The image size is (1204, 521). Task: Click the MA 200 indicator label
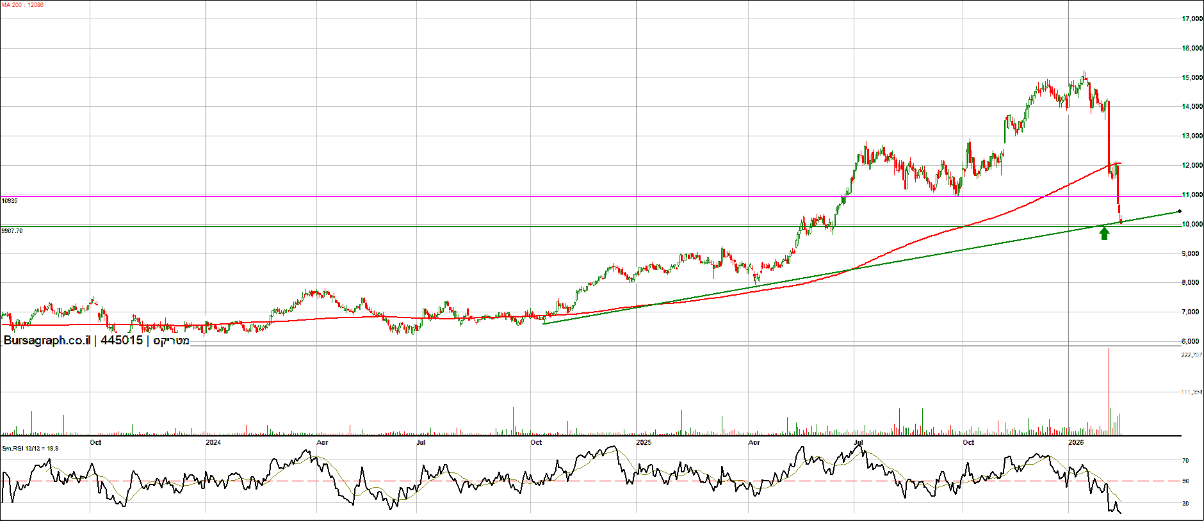(x=22, y=5)
